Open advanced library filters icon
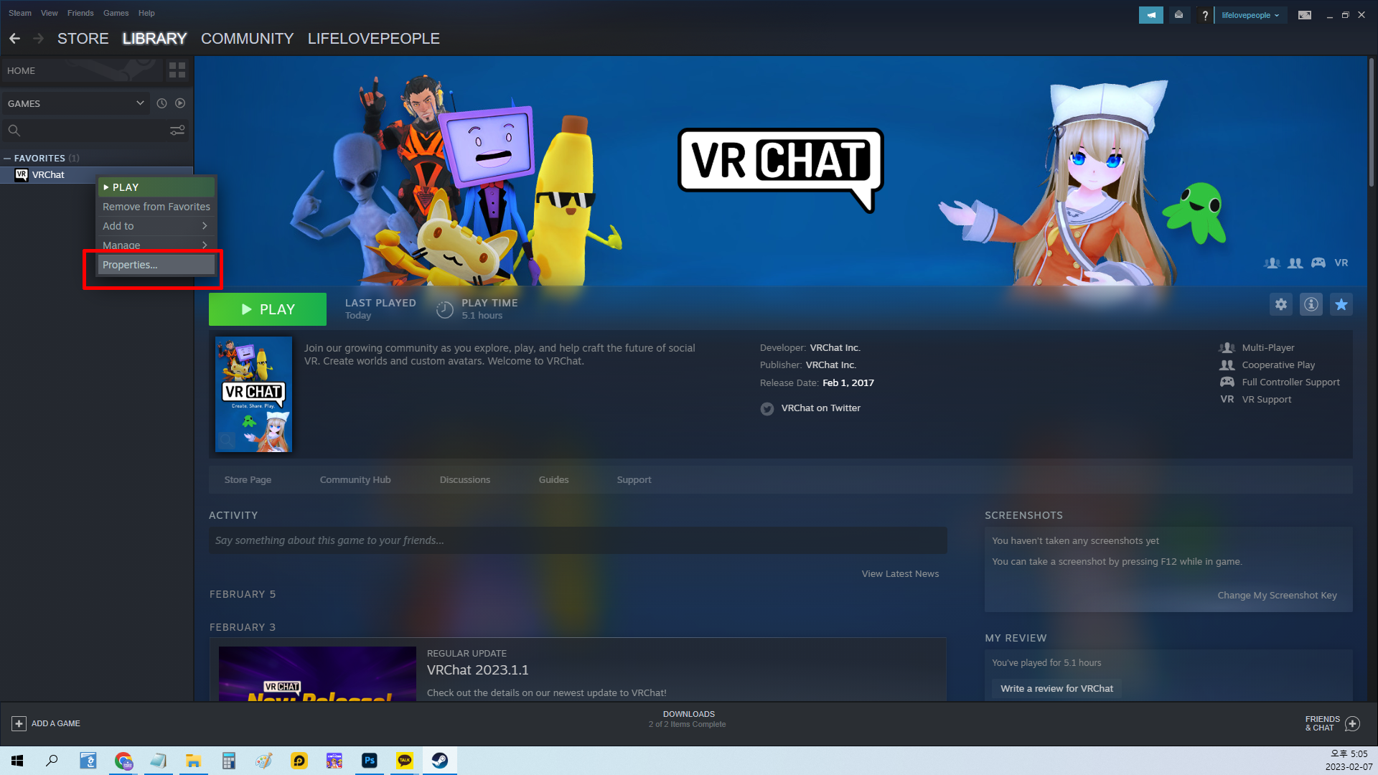1378x775 pixels. point(177,130)
